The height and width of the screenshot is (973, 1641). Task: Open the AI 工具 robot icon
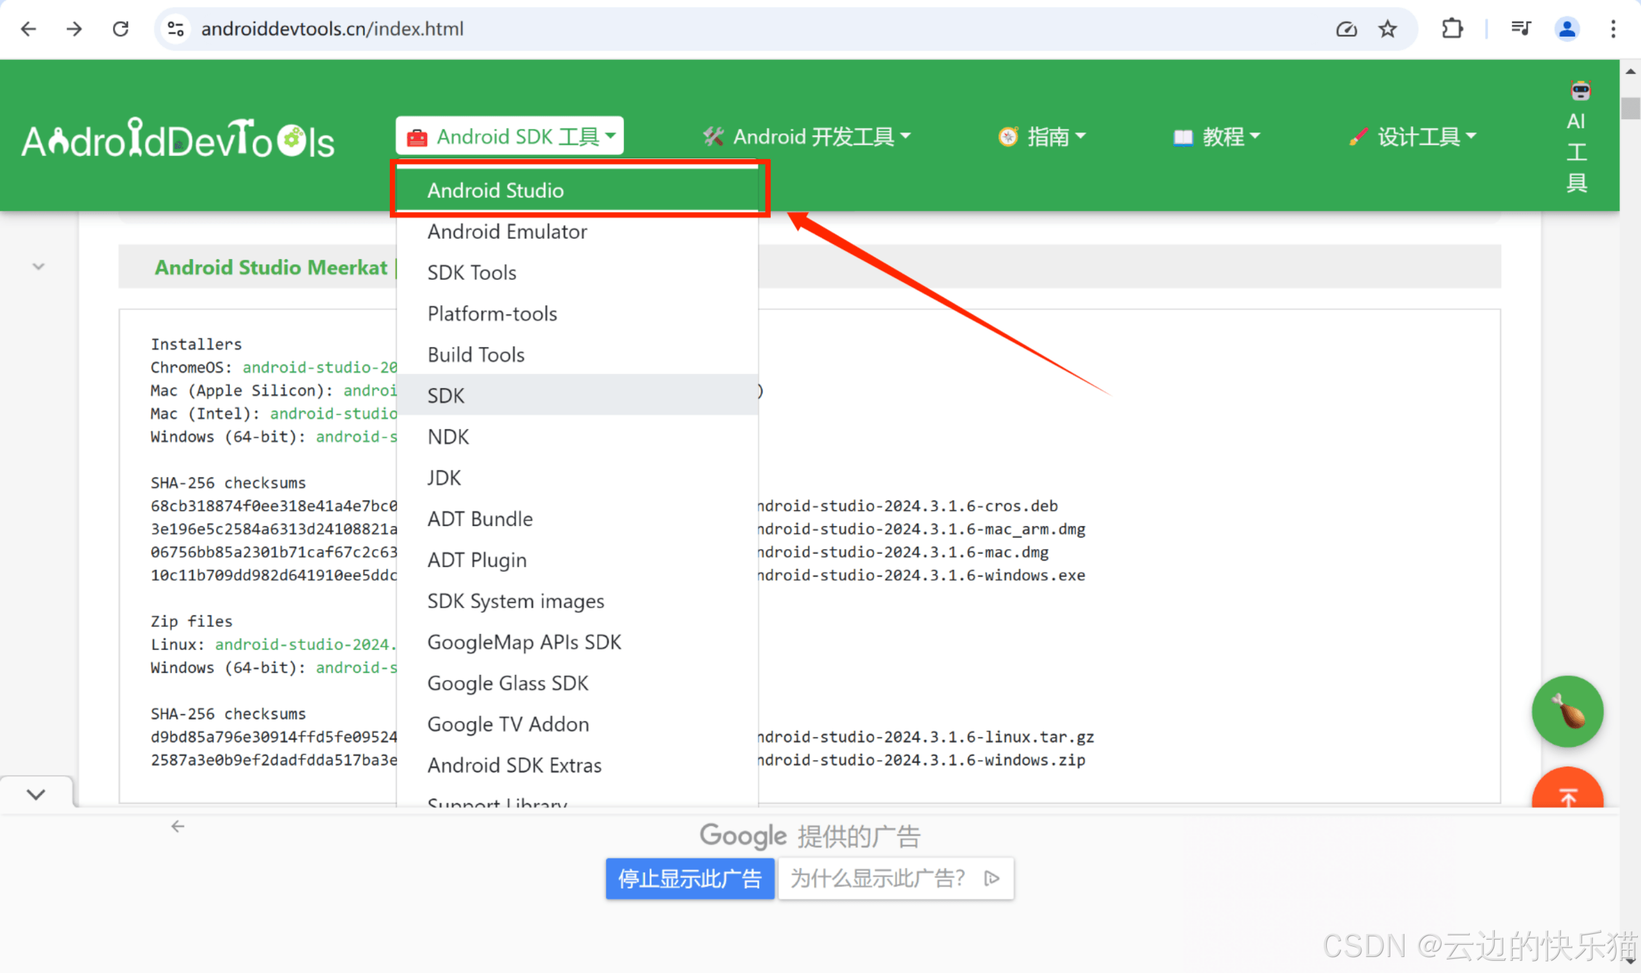[x=1581, y=90]
